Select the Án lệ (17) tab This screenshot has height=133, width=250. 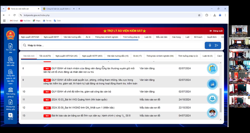click(x=137, y=56)
